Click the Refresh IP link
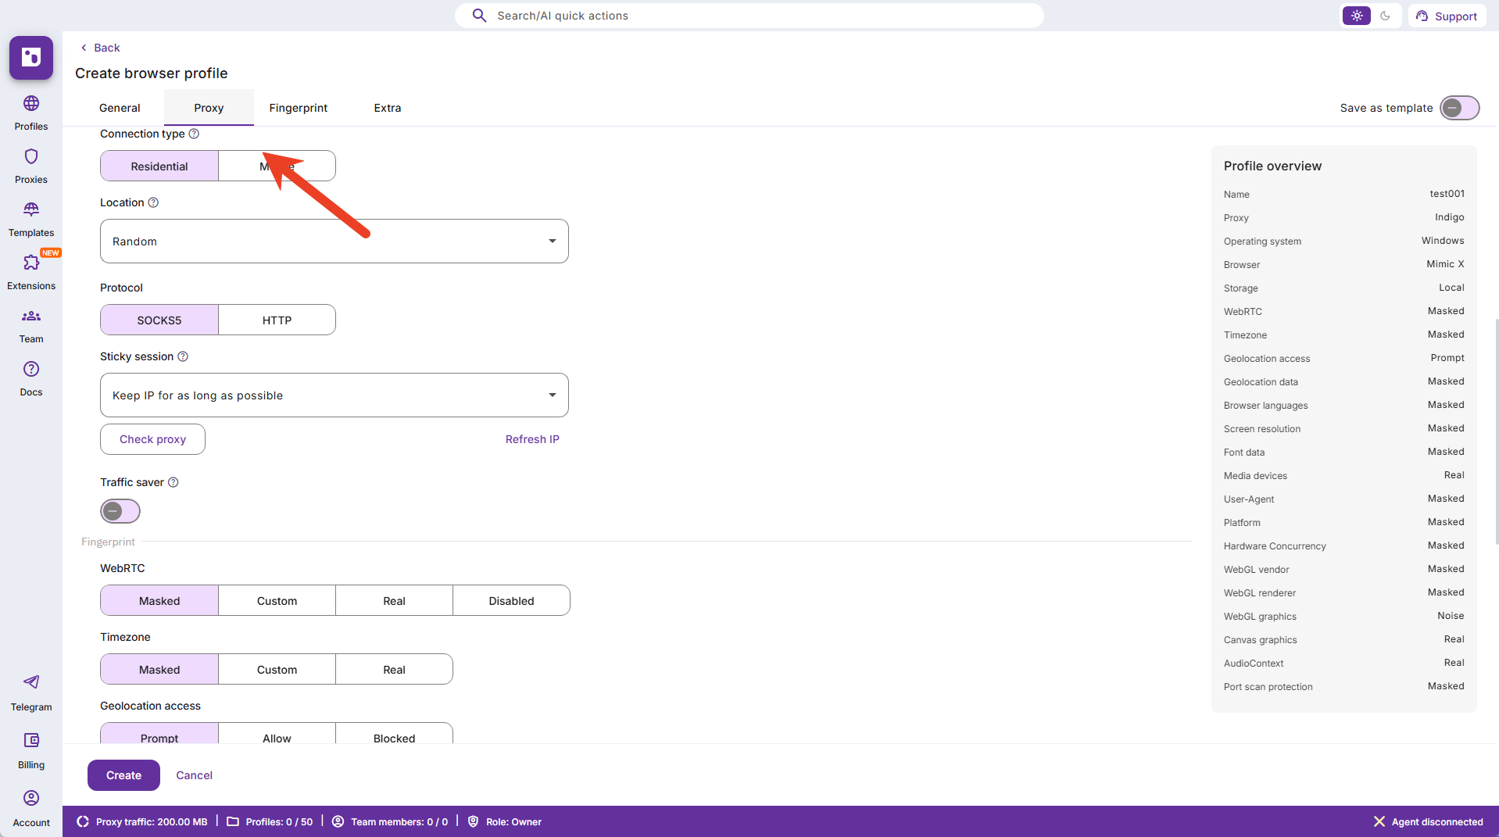1499x837 pixels. (531, 439)
